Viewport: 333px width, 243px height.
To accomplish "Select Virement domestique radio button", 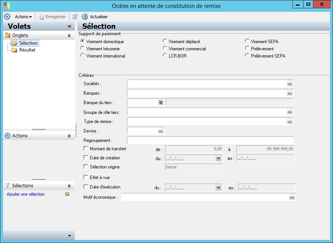I will point(82,40).
